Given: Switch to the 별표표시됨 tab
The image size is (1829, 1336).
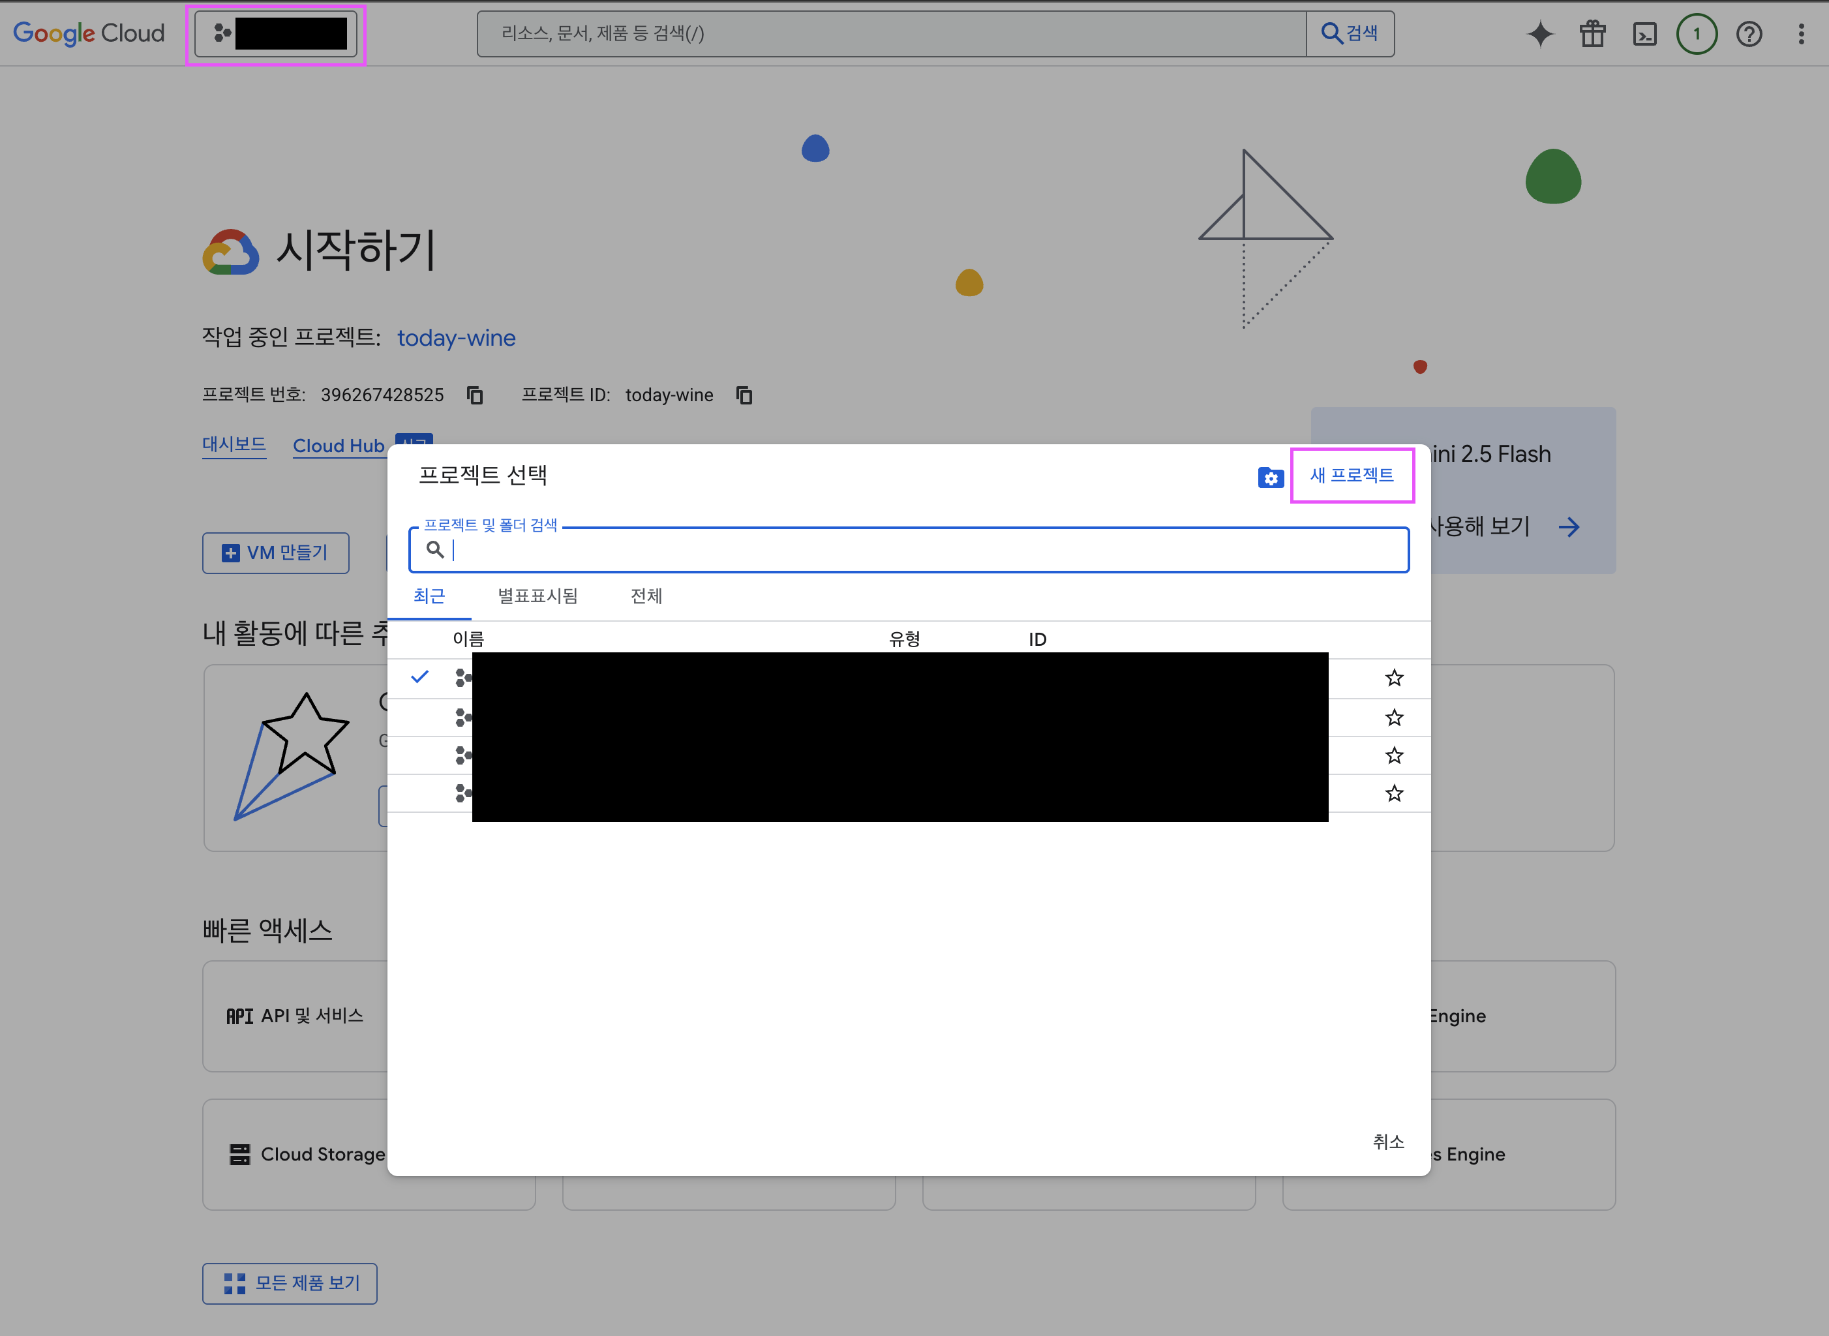Looking at the screenshot, I should point(537,596).
